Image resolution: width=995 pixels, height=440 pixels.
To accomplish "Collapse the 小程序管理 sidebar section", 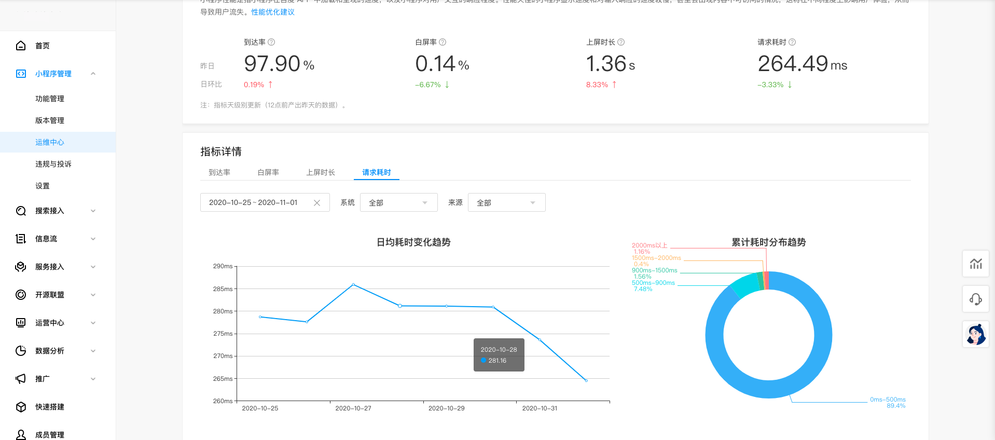I will (93, 74).
